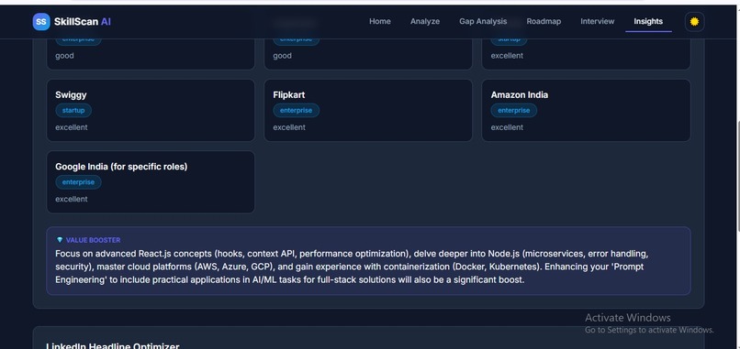Image resolution: width=740 pixels, height=349 pixels.
Task: Open Gap Analysis in navigation
Action: pyautogui.click(x=483, y=22)
